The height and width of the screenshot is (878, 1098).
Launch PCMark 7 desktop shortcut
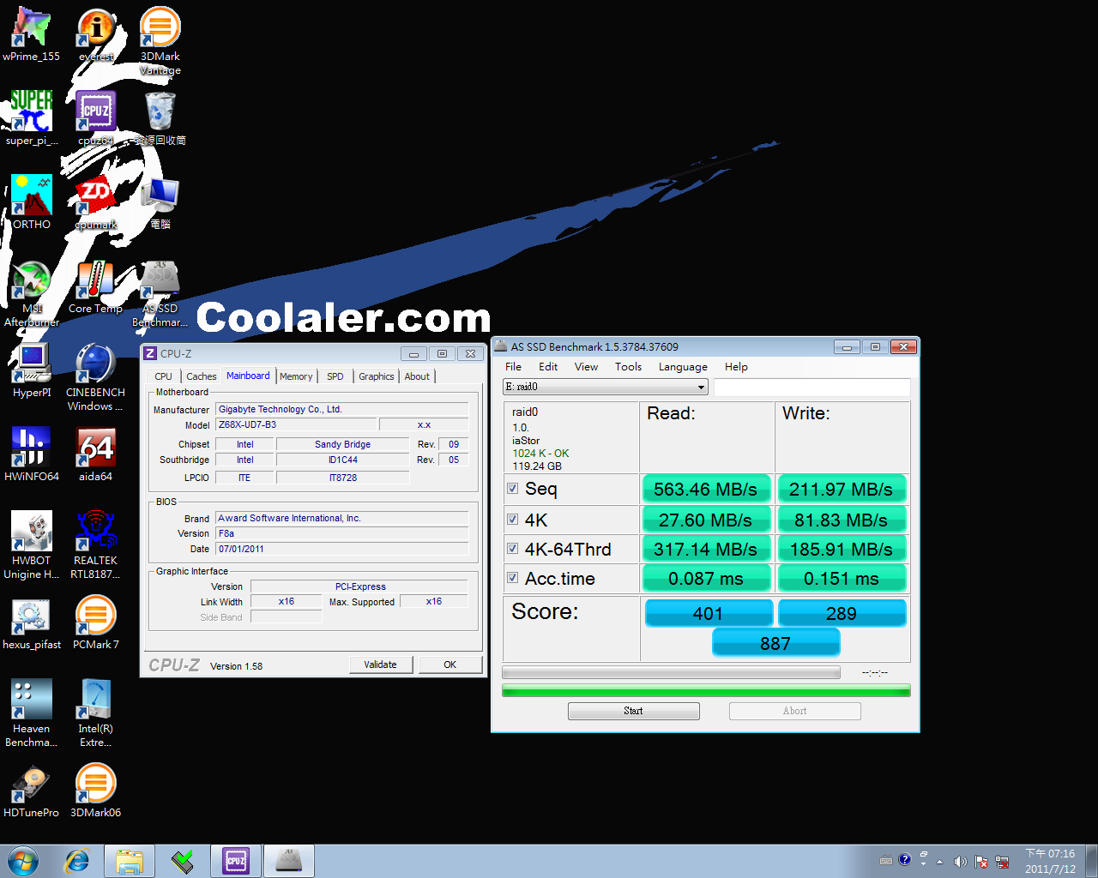coord(96,622)
